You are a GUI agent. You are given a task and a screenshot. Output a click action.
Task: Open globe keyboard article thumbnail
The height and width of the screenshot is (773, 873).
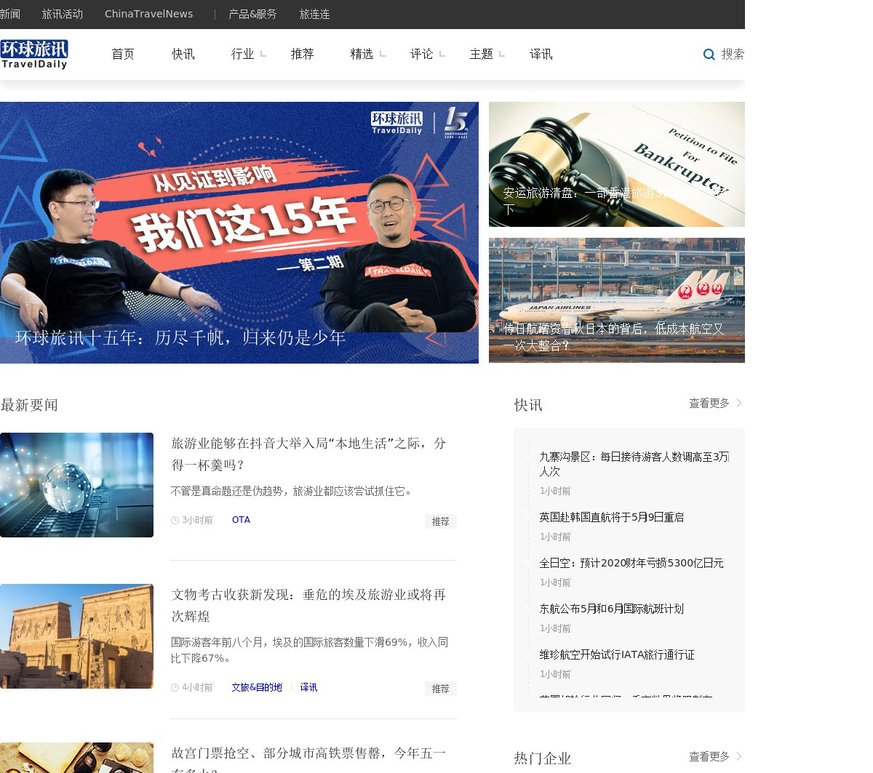click(x=76, y=485)
